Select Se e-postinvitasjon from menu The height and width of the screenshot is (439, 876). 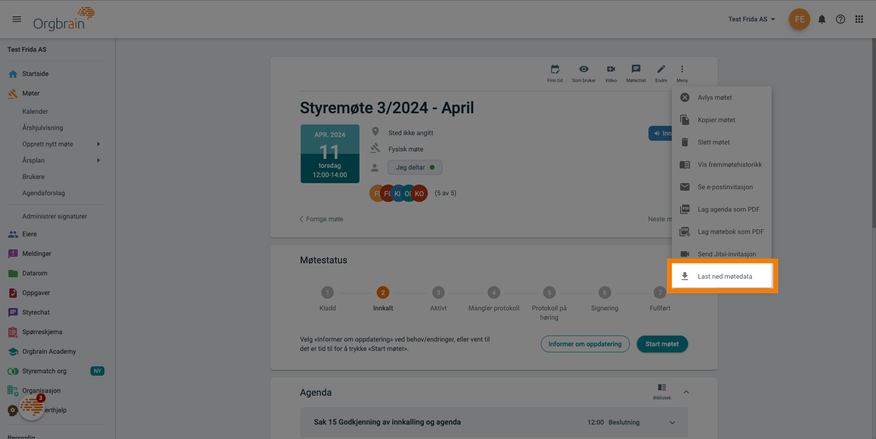click(722, 187)
